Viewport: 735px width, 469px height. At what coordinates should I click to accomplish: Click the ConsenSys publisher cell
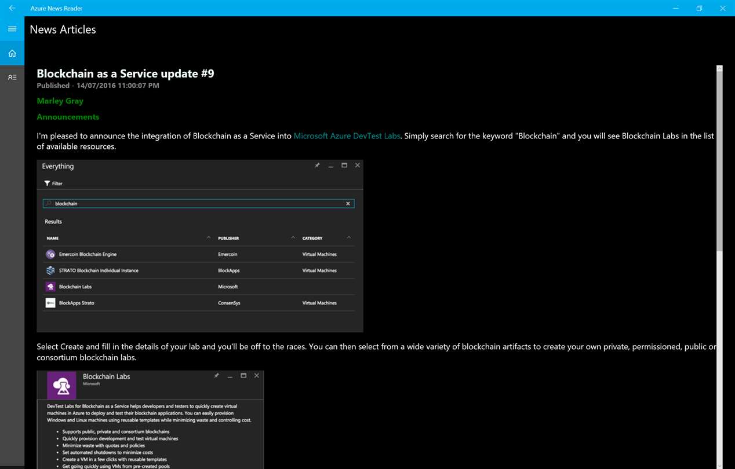click(229, 303)
